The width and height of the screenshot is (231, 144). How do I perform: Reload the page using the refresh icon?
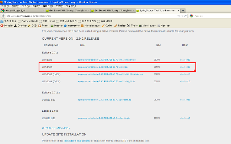[186, 16]
